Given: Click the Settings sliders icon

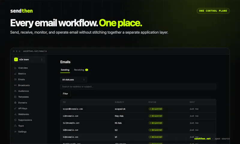Looking at the screenshot, I should pyautogui.click(x=15, y=132).
